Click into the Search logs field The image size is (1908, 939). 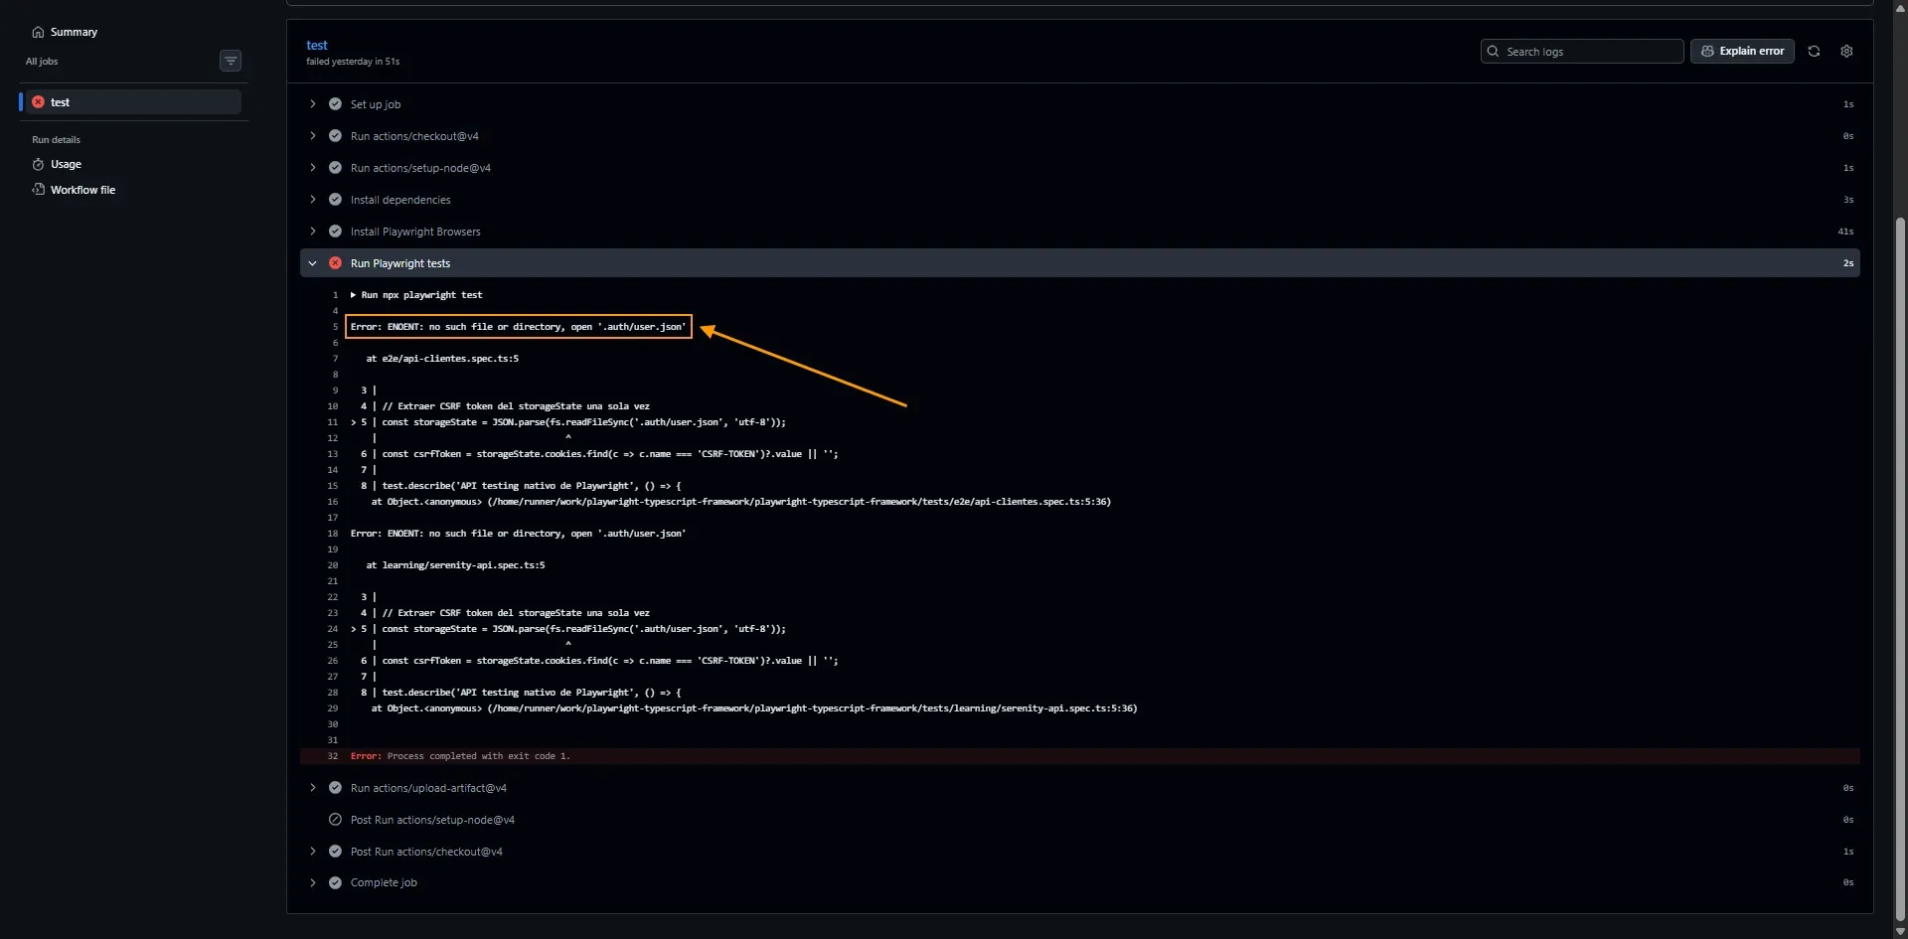pos(1582,52)
